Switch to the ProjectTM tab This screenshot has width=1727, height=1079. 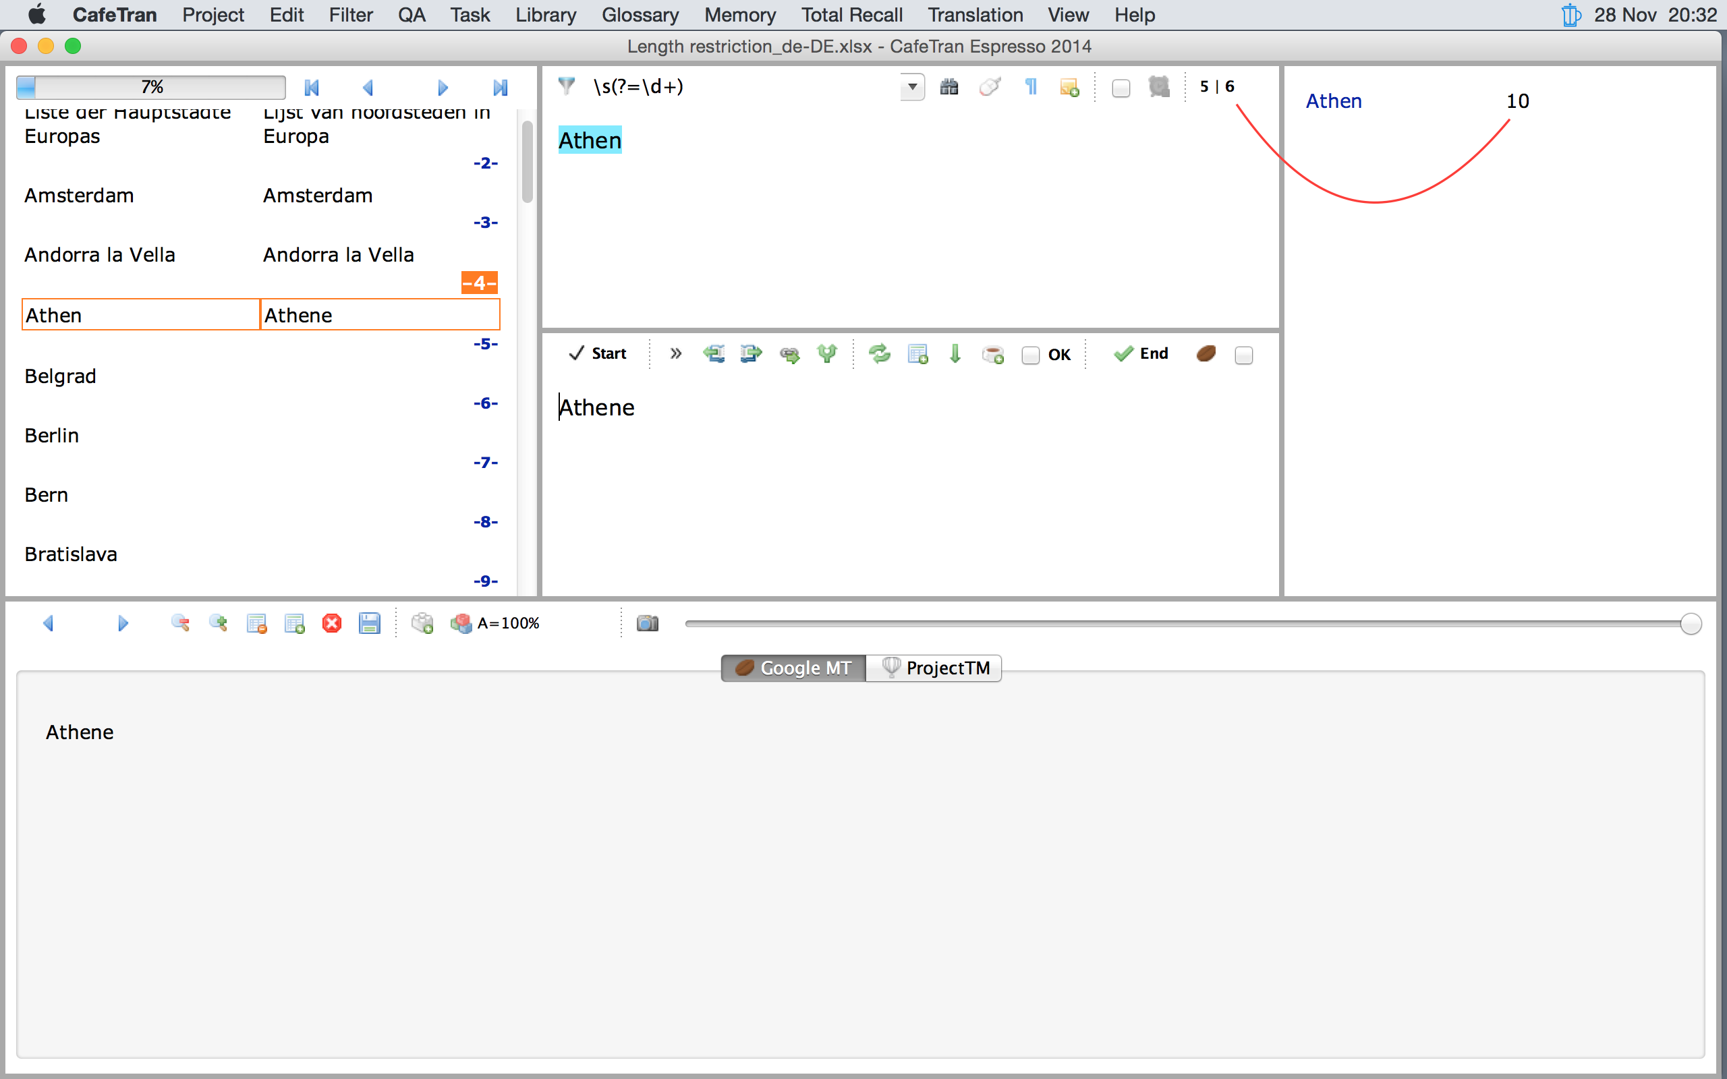pyautogui.click(x=934, y=668)
